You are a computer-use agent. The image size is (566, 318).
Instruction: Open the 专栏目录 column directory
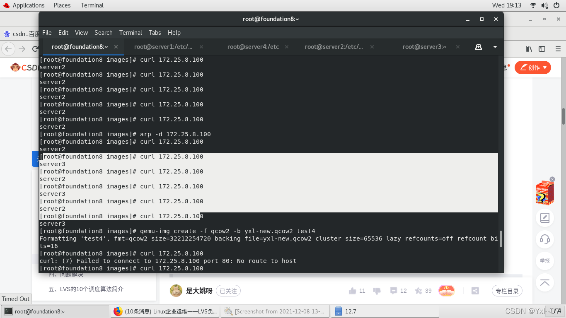pyautogui.click(x=507, y=291)
